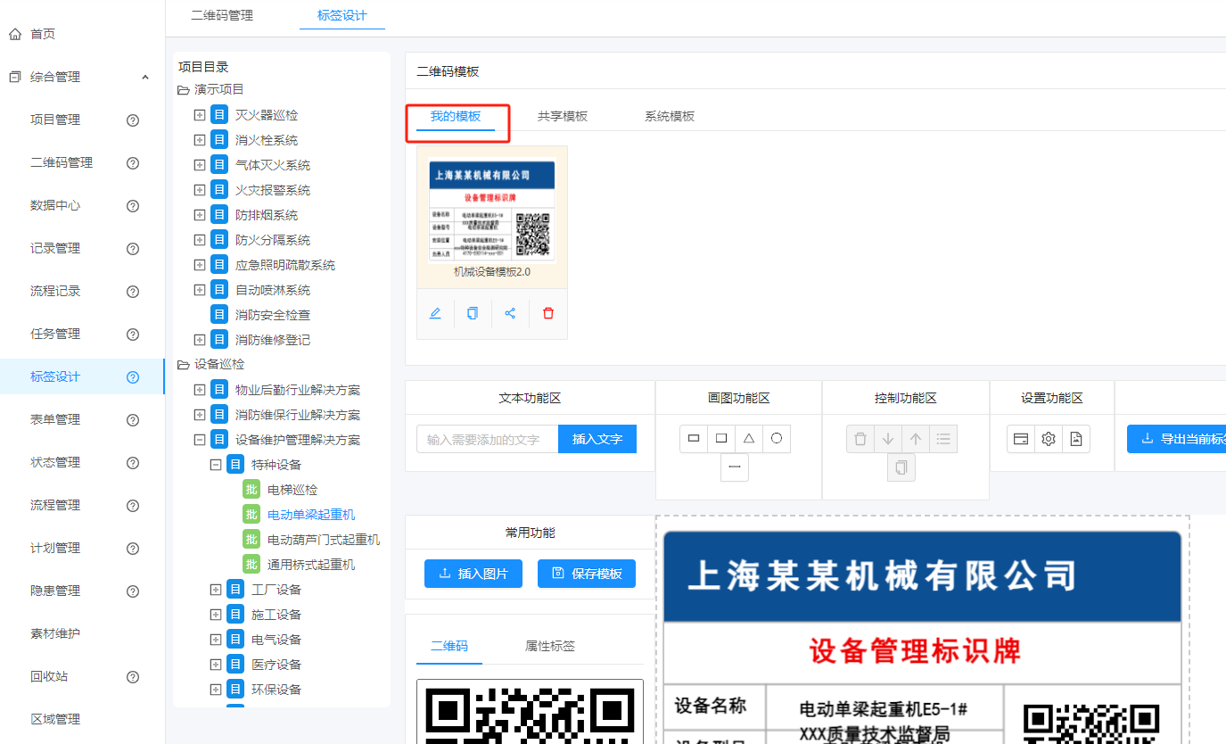Select the line drawing tool

point(734,467)
